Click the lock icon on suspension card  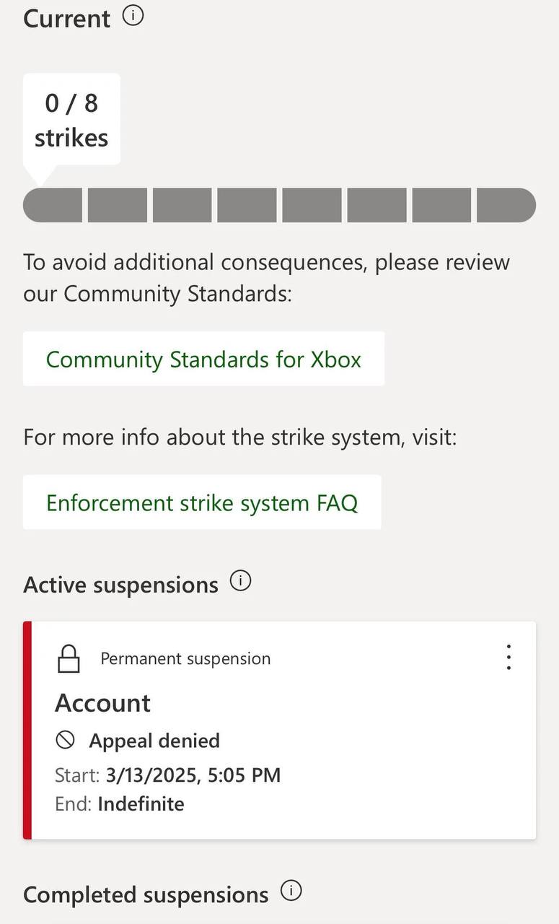69,658
